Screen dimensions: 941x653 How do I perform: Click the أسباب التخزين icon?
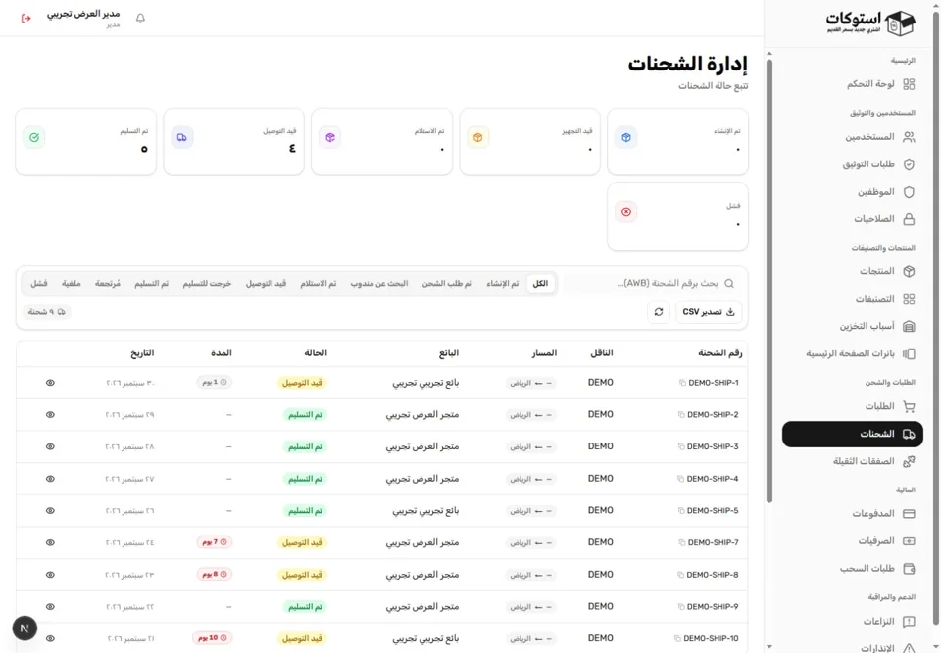[x=909, y=326]
